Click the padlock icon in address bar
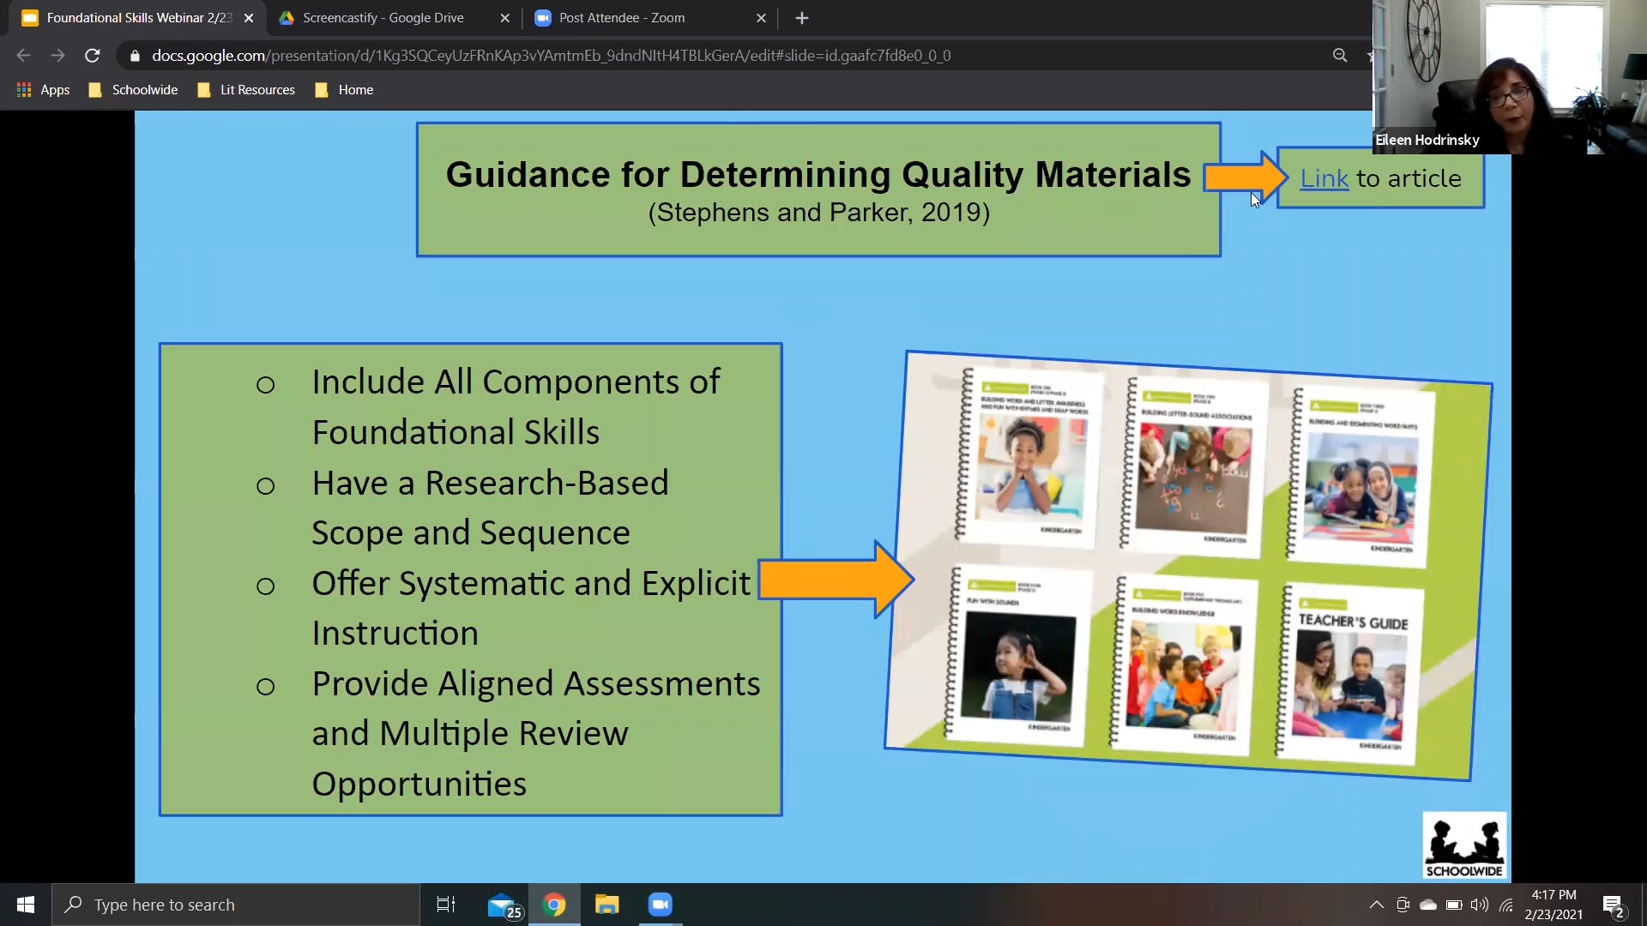This screenshot has height=926, width=1647. (135, 56)
